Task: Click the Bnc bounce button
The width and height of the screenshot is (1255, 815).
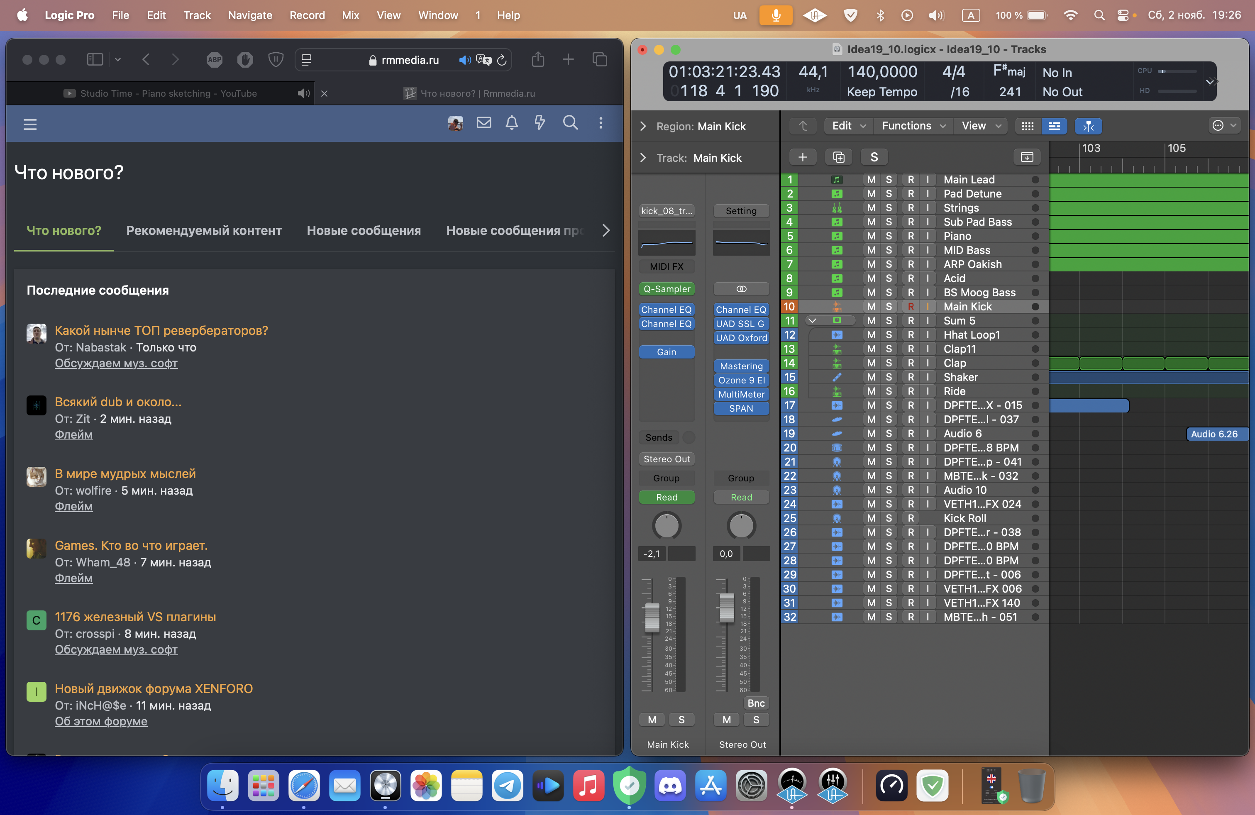Action: [756, 703]
